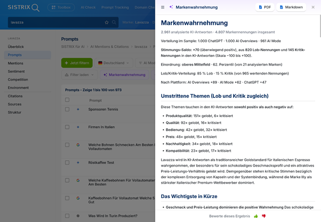Check the Welche Bohnen Schmecken row checkbox

click(x=67, y=145)
